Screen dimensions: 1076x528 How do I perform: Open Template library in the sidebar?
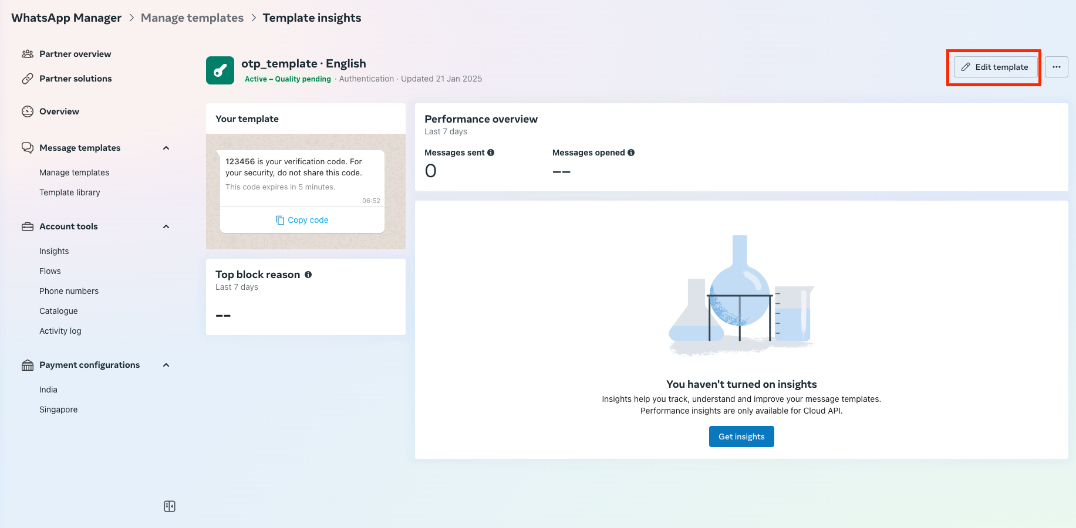[69, 192]
